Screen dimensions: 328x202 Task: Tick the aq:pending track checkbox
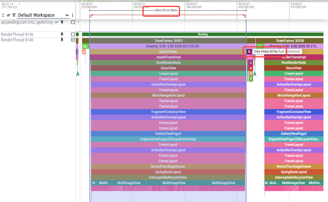(x=73, y=22)
